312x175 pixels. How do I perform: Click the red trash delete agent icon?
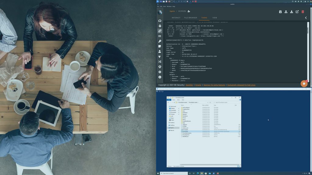pyautogui.click(x=303, y=12)
